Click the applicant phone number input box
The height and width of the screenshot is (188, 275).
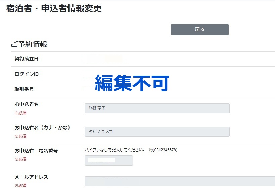109,160
